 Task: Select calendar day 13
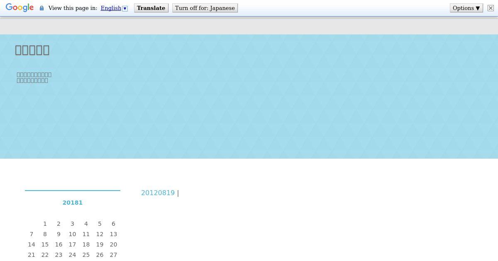click(x=113, y=234)
